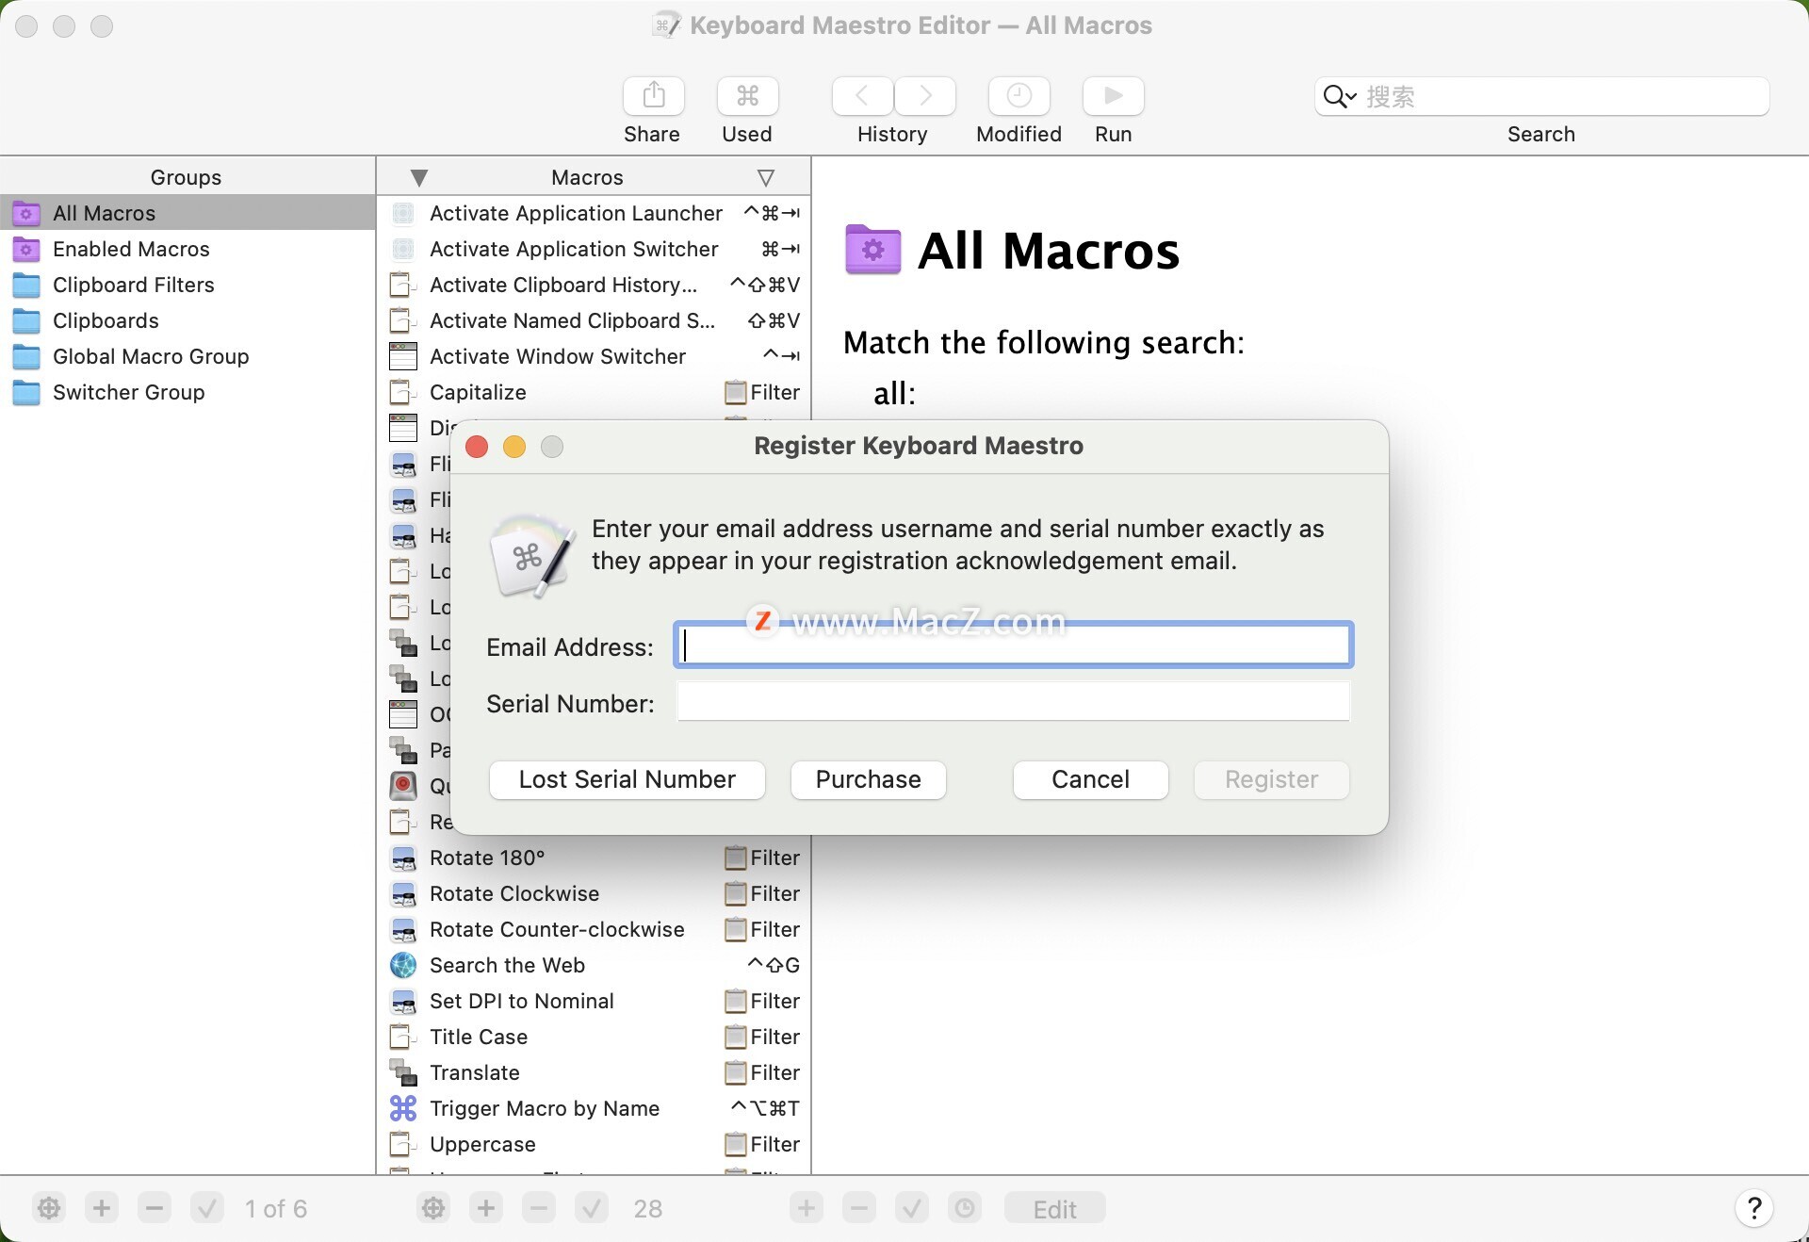Minimize the Register dialog with the yellow button
This screenshot has height=1242, width=1809.
click(514, 447)
